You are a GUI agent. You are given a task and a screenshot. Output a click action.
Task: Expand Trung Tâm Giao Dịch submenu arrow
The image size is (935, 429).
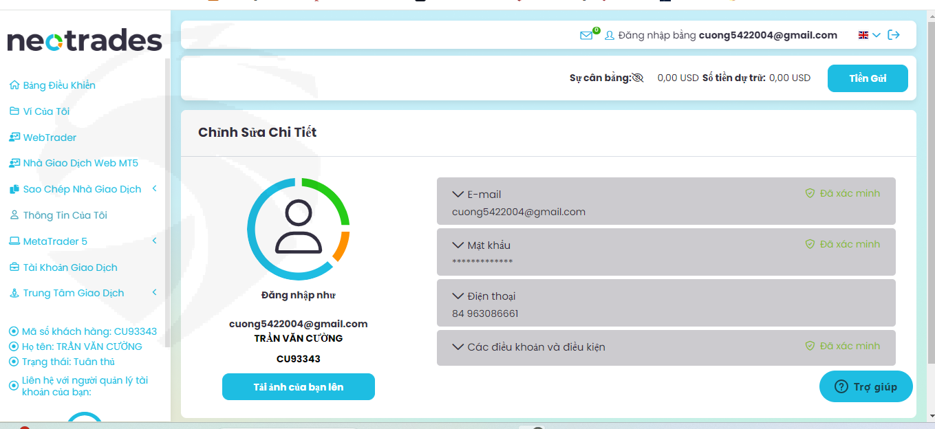155,292
